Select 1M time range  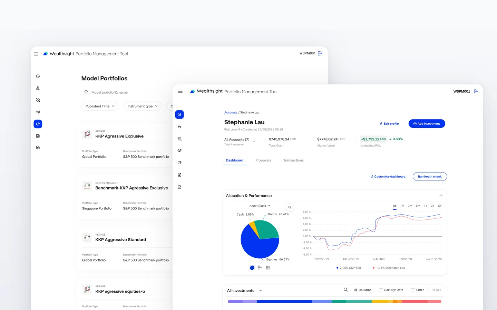click(402, 206)
